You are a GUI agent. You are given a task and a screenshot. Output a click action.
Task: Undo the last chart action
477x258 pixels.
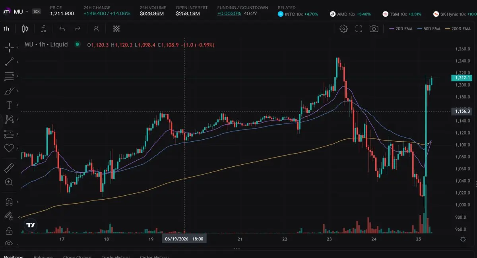click(62, 29)
